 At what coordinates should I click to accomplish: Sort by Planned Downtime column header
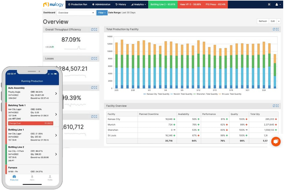pos(157,114)
